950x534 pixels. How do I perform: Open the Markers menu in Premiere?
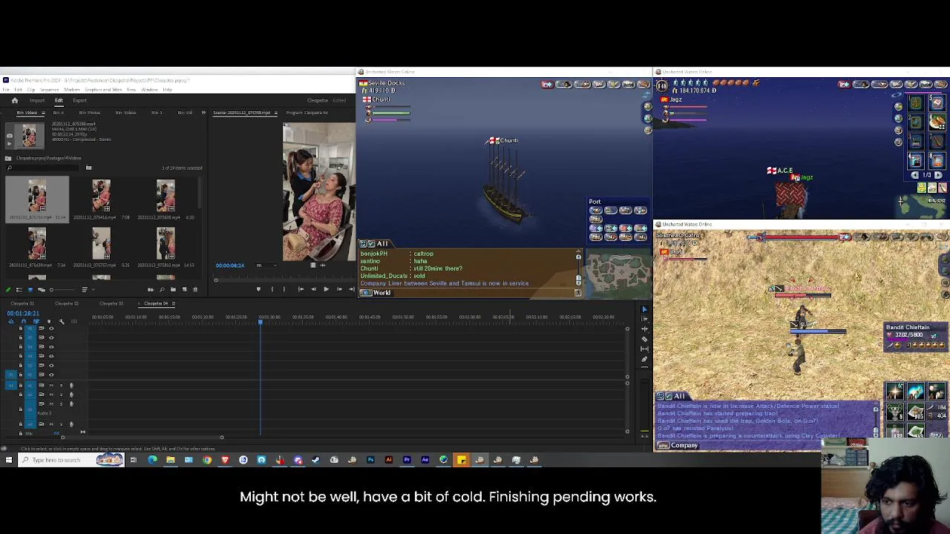point(72,90)
